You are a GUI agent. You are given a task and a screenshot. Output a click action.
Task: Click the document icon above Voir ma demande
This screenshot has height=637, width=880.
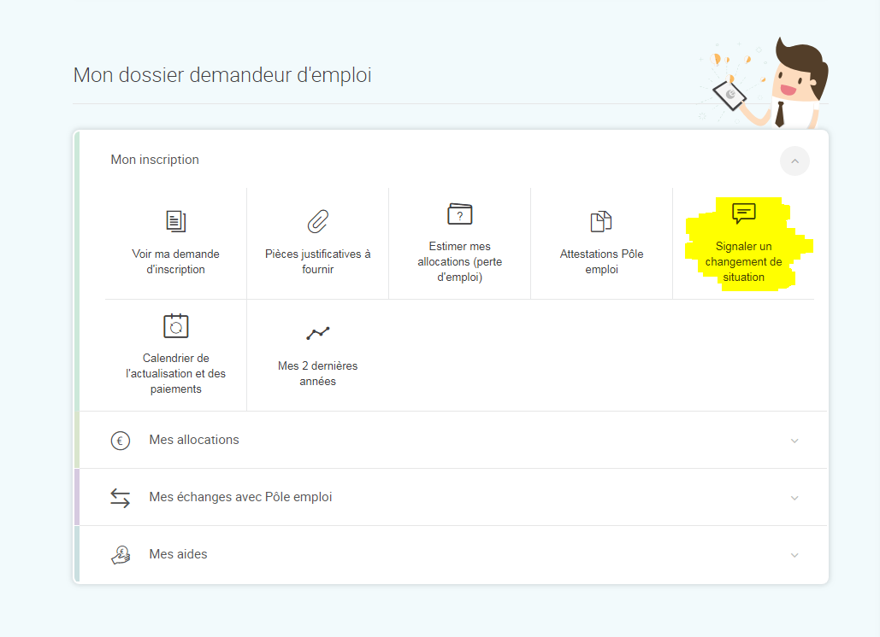(x=175, y=221)
